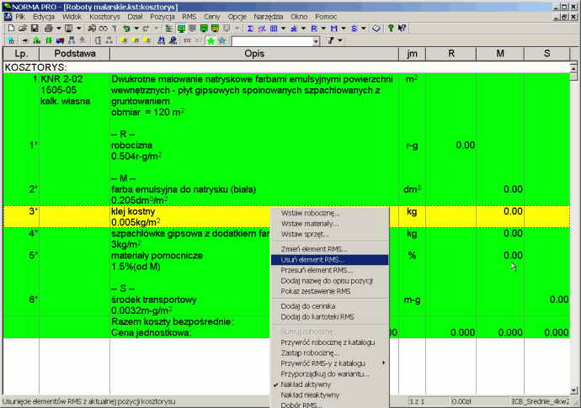This screenshot has width=581, height=408.
Task: Click the green question mark Help icon
Action: [x=390, y=28]
